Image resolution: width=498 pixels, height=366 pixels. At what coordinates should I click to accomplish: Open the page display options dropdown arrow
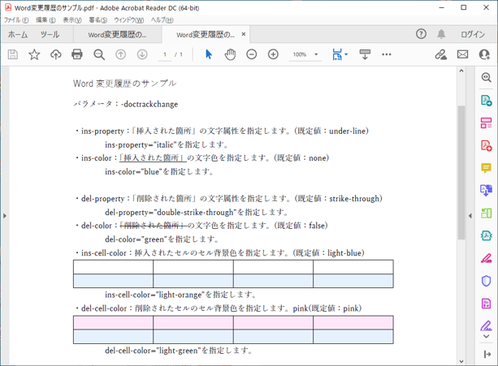point(346,54)
